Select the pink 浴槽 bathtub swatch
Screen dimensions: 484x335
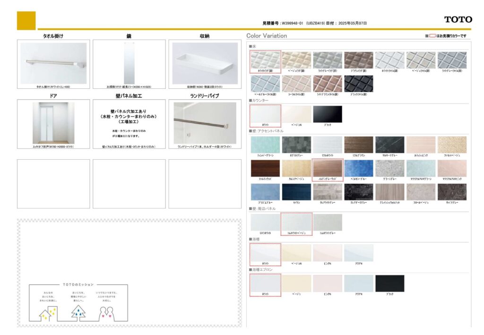tap(327, 253)
